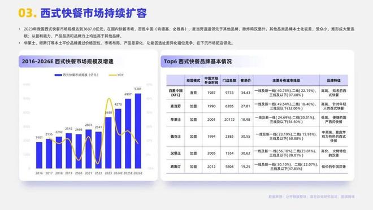Click the 6205 store count for 麦当劳
This screenshot has width=373, height=210.
coord(229,106)
